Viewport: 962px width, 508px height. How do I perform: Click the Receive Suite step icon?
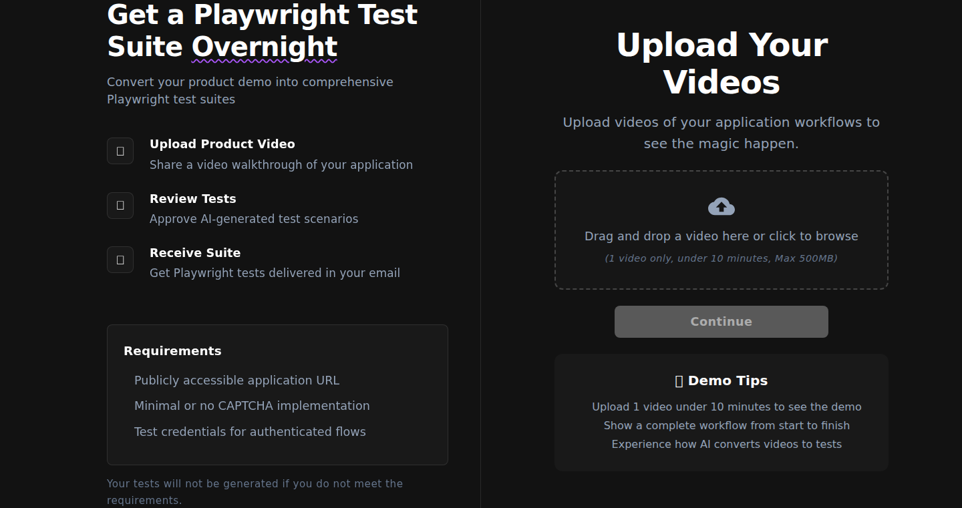(120, 260)
